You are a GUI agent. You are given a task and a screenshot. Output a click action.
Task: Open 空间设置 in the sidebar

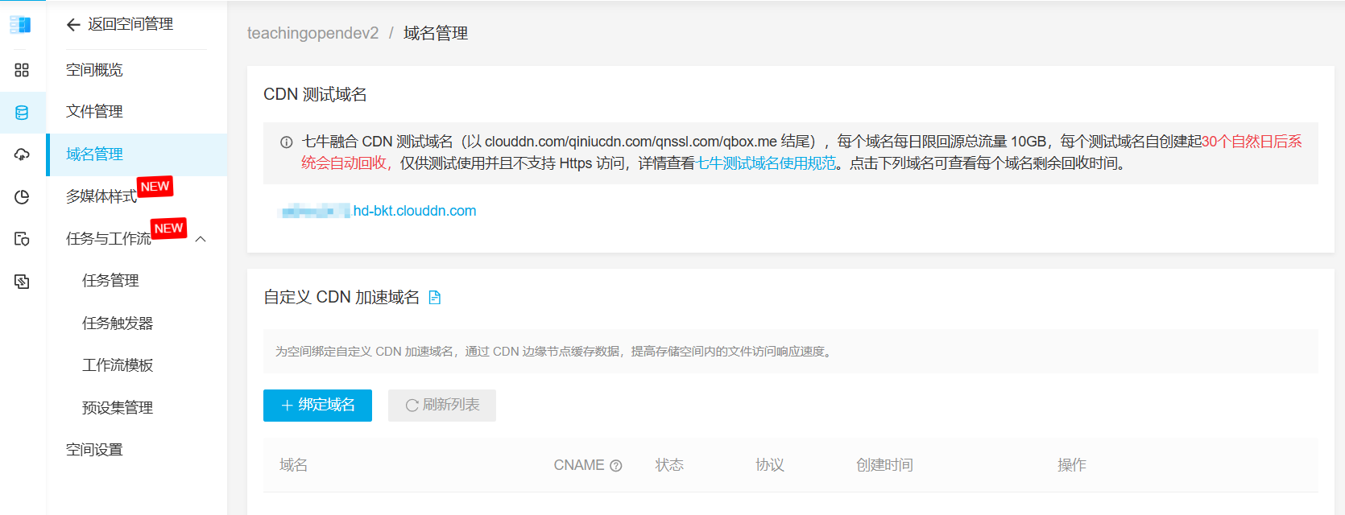click(x=94, y=450)
